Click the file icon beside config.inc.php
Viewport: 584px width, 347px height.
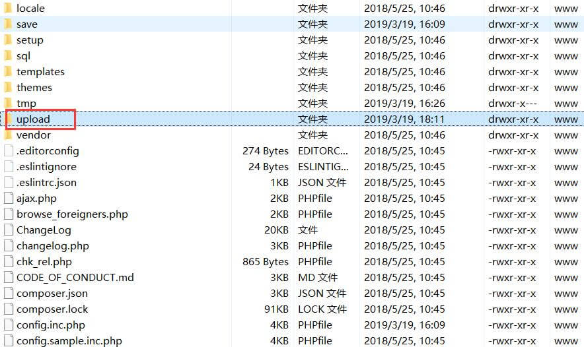point(9,325)
